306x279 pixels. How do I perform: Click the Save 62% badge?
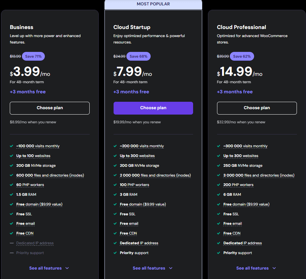point(242,56)
